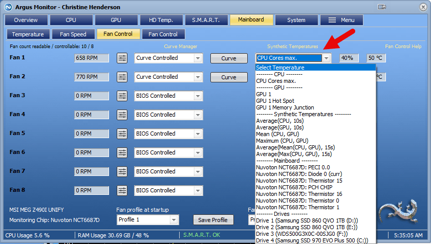The image size is (431, 244).
Task: Click the Select Temperature header item
Action: [x=315, y=68]
